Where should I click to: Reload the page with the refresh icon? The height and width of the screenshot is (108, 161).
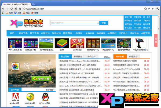coord(12,9)
